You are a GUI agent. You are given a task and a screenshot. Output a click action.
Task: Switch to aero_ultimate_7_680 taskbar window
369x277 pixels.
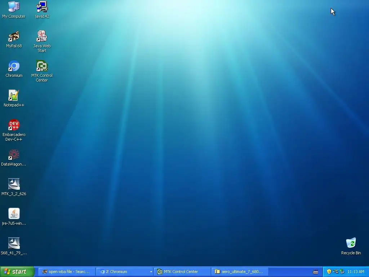point(240,272)
